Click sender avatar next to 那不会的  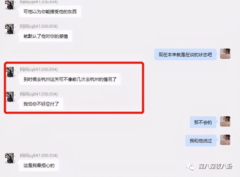click(x=225, y=122)
